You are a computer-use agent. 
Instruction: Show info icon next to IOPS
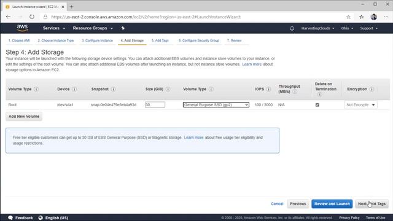[x=268, y=89]
